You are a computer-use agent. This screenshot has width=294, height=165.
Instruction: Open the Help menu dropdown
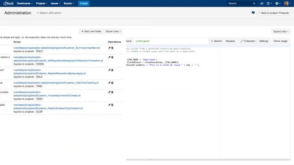pyautogui.click(x=269, y=3)
